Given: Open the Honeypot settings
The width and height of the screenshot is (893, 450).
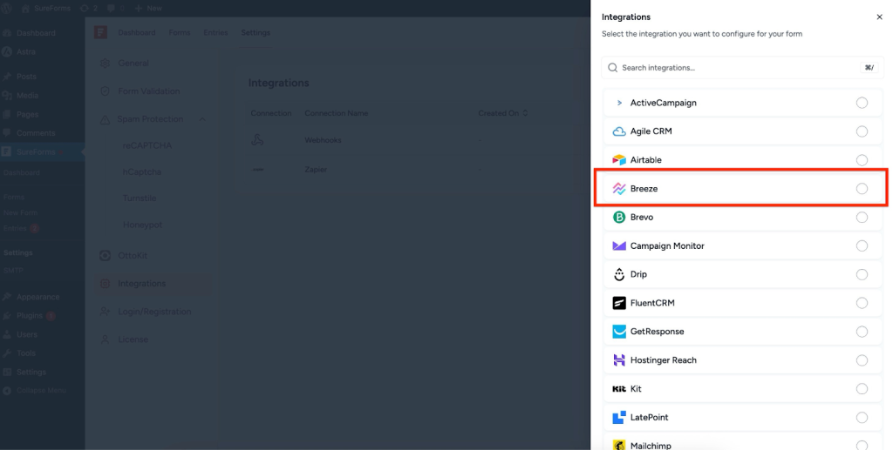Looking at the screenshot, I should [142, 225].
